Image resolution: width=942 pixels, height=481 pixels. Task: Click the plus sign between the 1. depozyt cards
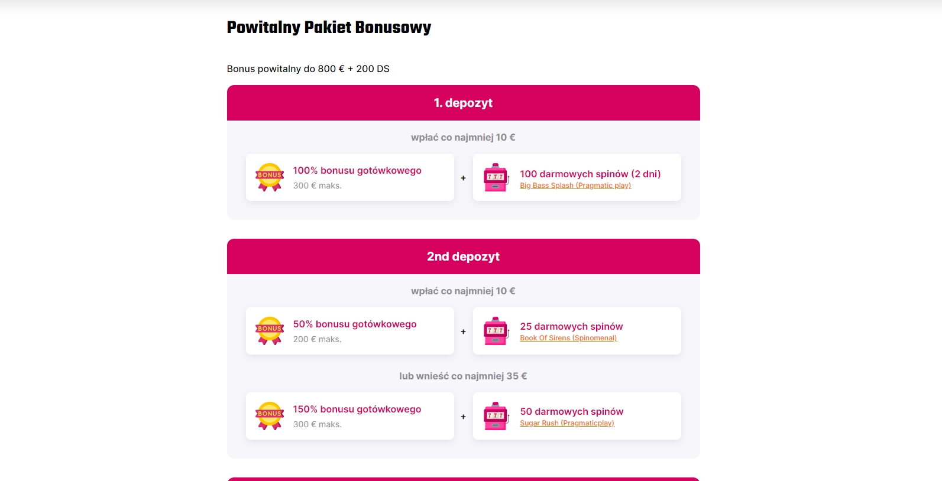point(464,178)
